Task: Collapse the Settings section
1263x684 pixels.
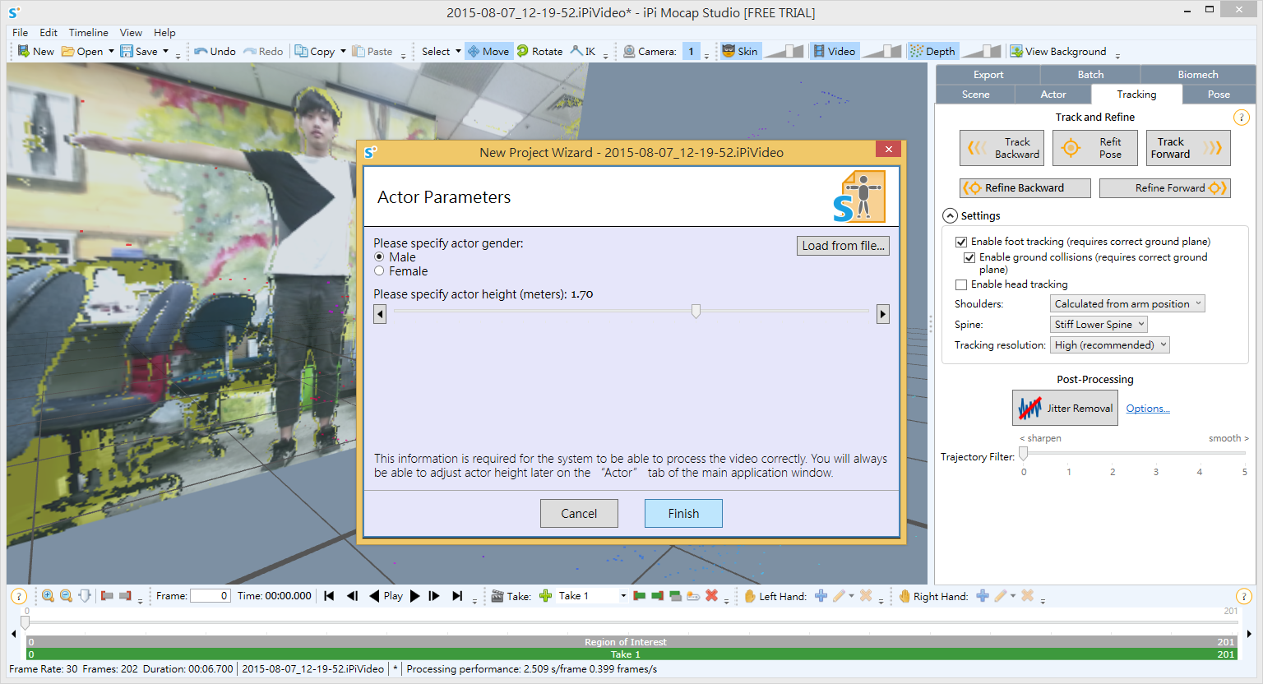Action: (951, 215)
